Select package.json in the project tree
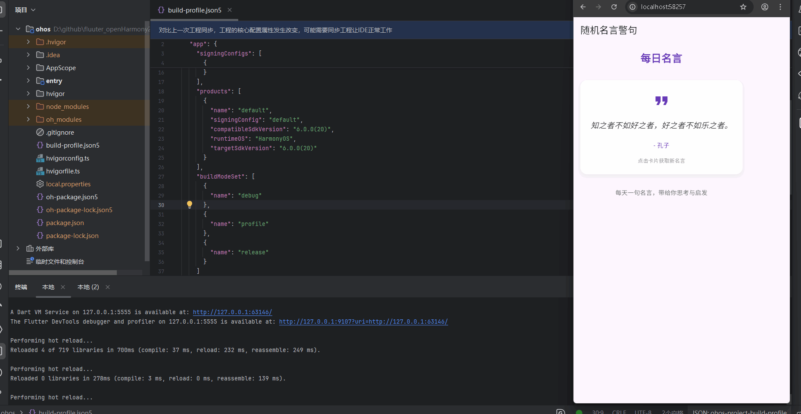 [x=65, y=222]
